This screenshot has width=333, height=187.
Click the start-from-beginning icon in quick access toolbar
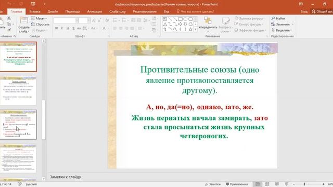33,4
